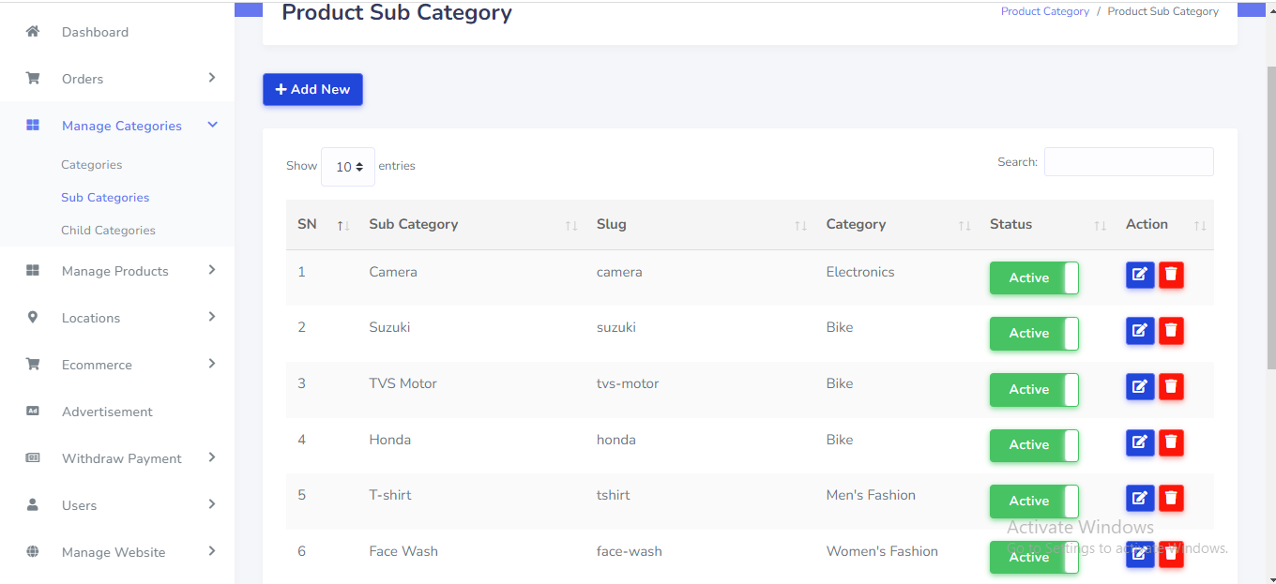This screenshot has width=1276, height=584.
Task: Follow the Product Category breadcrumb link
Action: tap(1044, 11)
